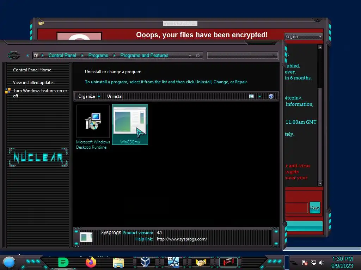Change the view with the view icon
The width and height of the screenshot is (361, 270).
251,96
